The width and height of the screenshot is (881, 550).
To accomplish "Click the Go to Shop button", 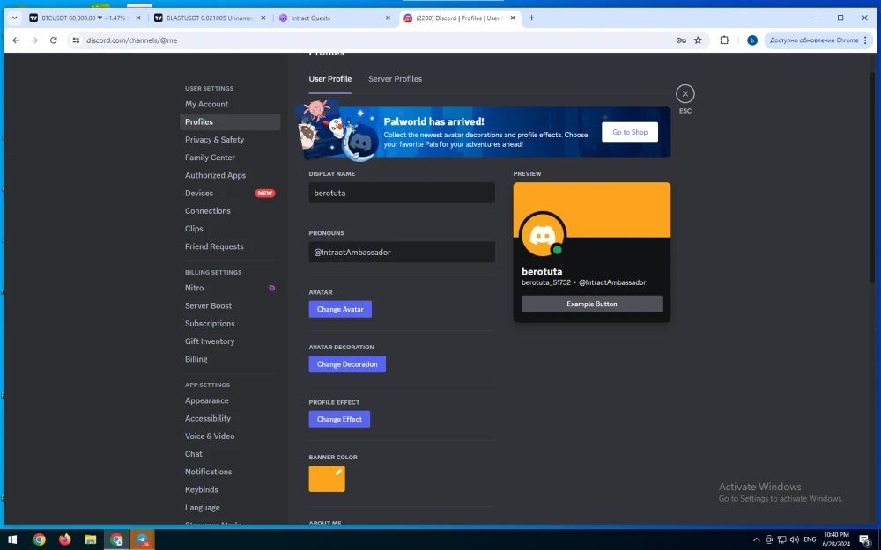I will tap(630, 133).
